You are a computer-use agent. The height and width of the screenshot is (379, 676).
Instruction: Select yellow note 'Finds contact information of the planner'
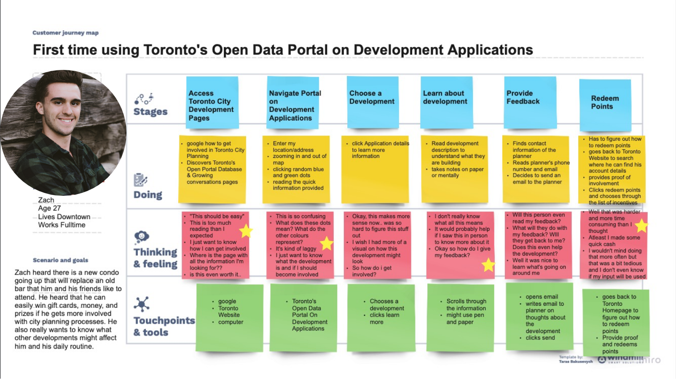[536, 170]
